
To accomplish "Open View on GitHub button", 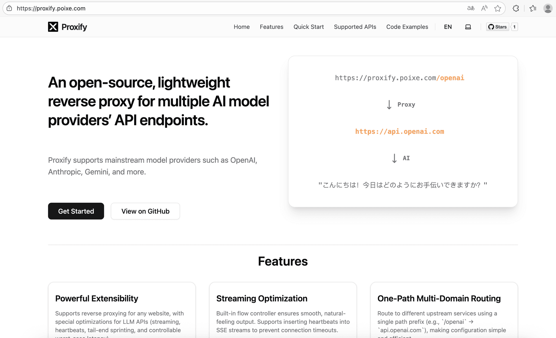I will pos(145,211).
